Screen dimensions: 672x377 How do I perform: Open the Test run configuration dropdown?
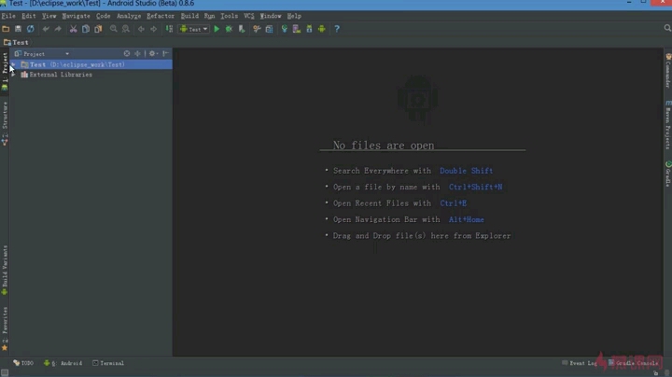tap(194, 29)
